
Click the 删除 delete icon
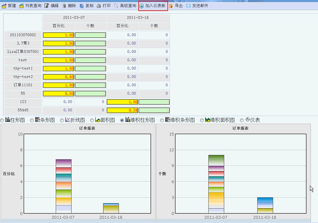pyautogui.click(x=64, y=6)
